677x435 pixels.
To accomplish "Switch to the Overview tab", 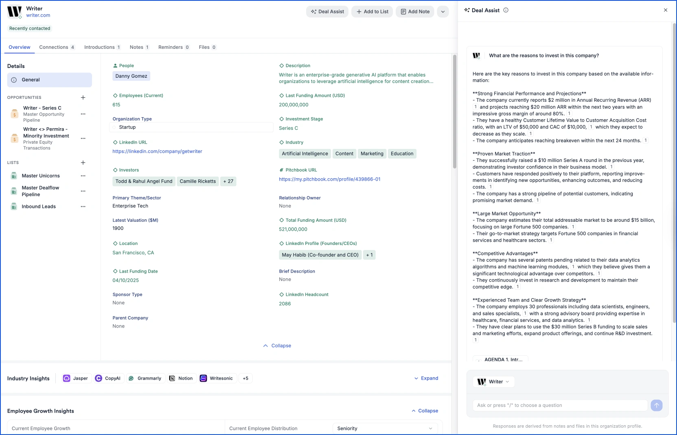I will pyautogui.click(x=20, y=47).
